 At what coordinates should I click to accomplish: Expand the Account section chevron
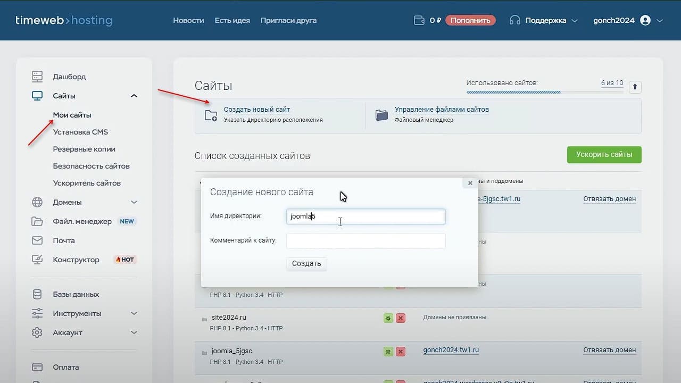click(x=134, y=332)
